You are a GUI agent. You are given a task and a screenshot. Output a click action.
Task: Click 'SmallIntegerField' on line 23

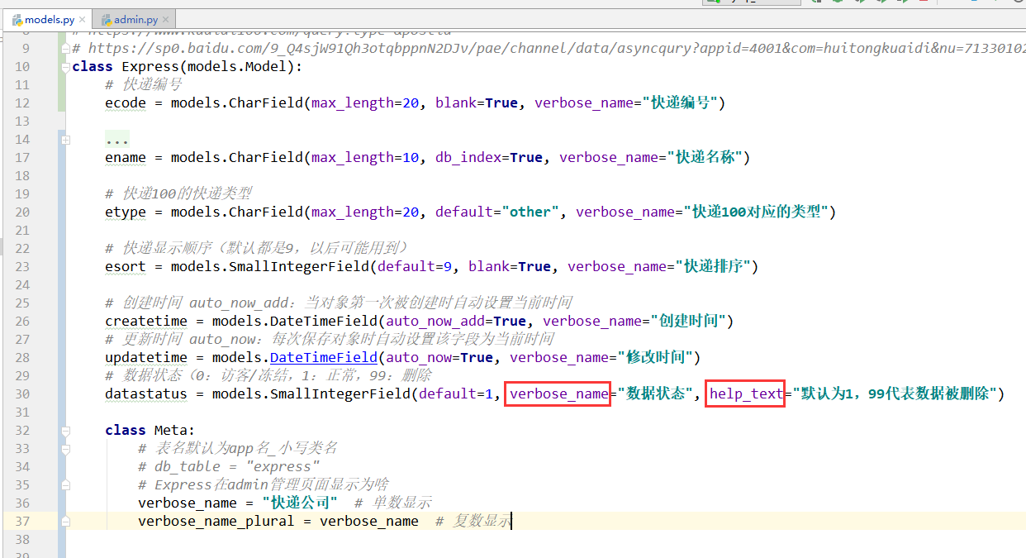tap(299, 267)
